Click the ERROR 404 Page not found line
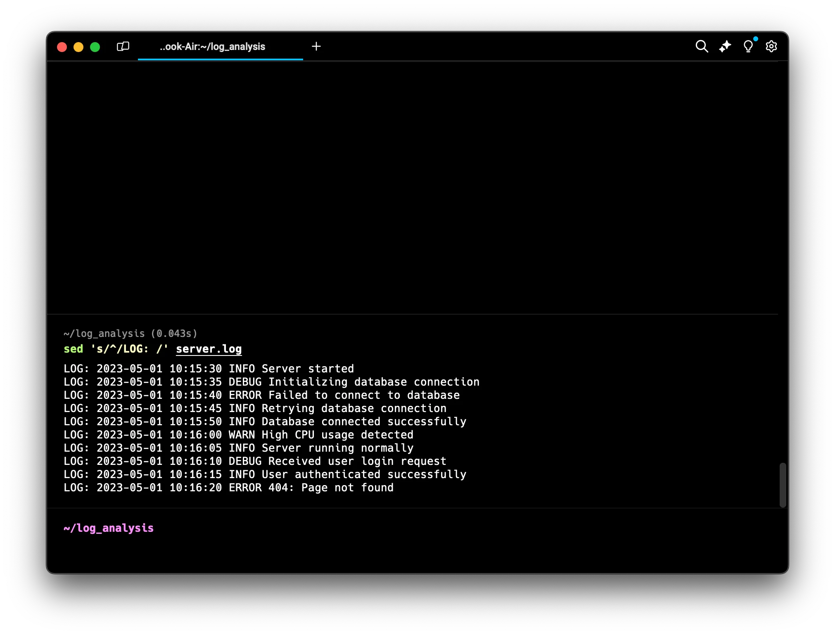The image size is (835, 635). [x=228, y=488]
